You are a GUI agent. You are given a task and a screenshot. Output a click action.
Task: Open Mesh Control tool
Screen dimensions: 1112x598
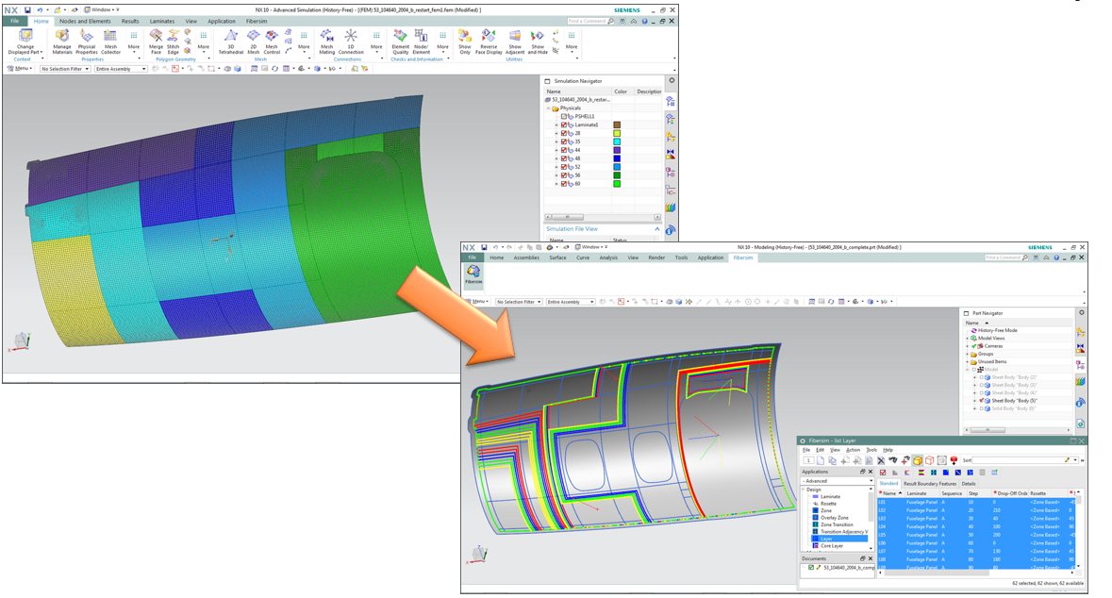click(x=272, y=41)
